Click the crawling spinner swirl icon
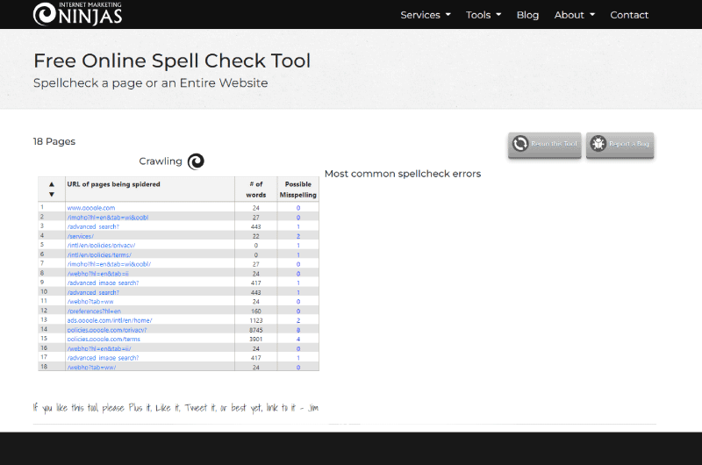This screenshot has width=702, height=465. click(x=196, y=161)
